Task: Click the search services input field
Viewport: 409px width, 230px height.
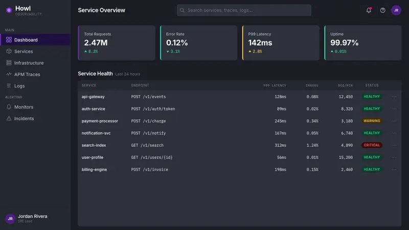Action: coord(244,10)
